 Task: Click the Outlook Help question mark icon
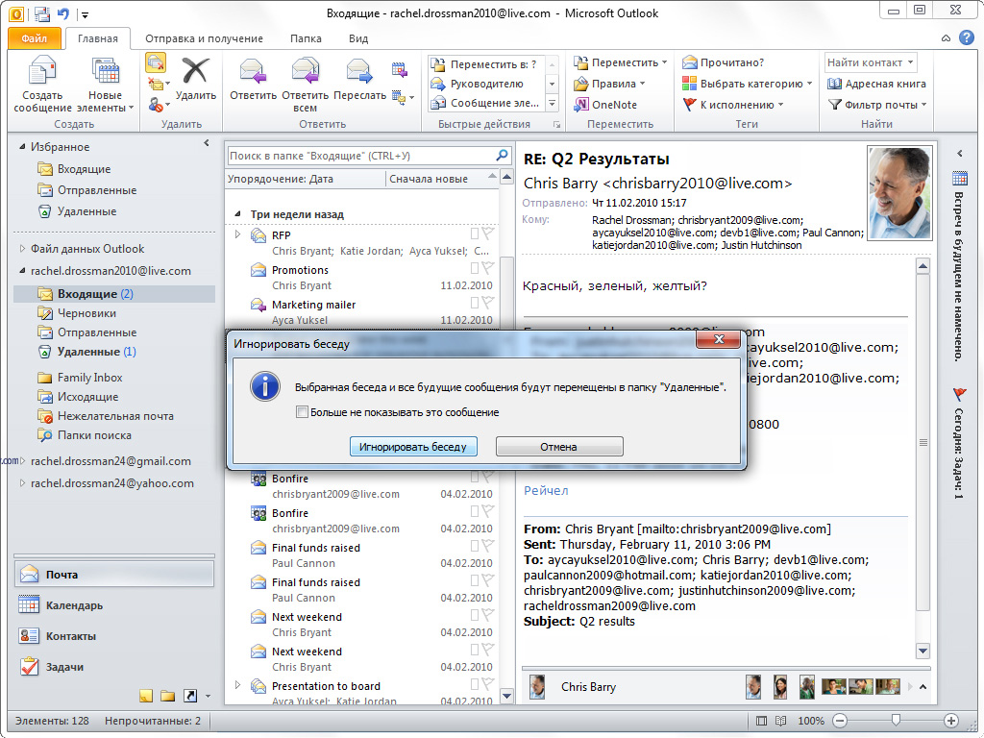[x=967, y=37]
